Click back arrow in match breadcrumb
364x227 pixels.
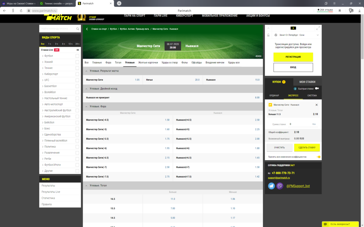point(87,29)
